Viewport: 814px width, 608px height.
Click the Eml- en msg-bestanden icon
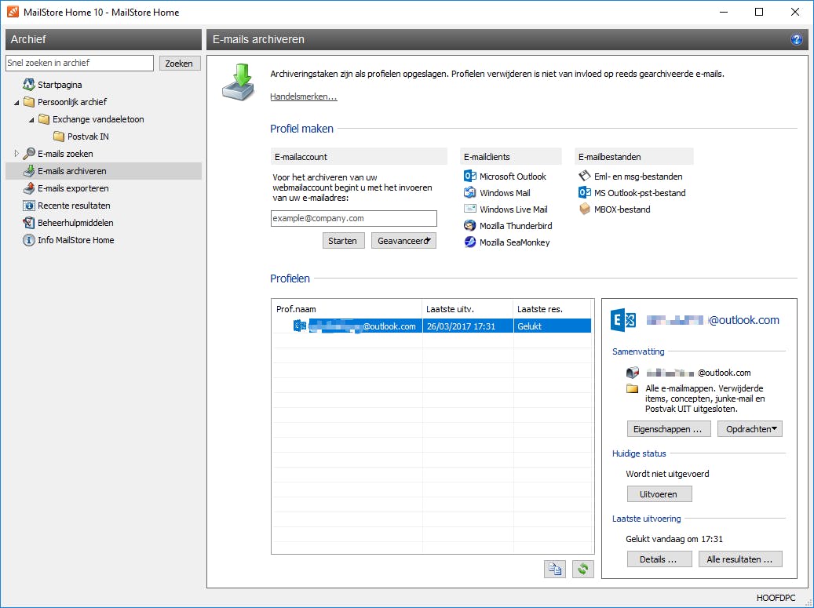585,176
